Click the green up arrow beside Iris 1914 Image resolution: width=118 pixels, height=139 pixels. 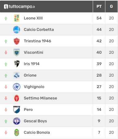coord(6,64)
